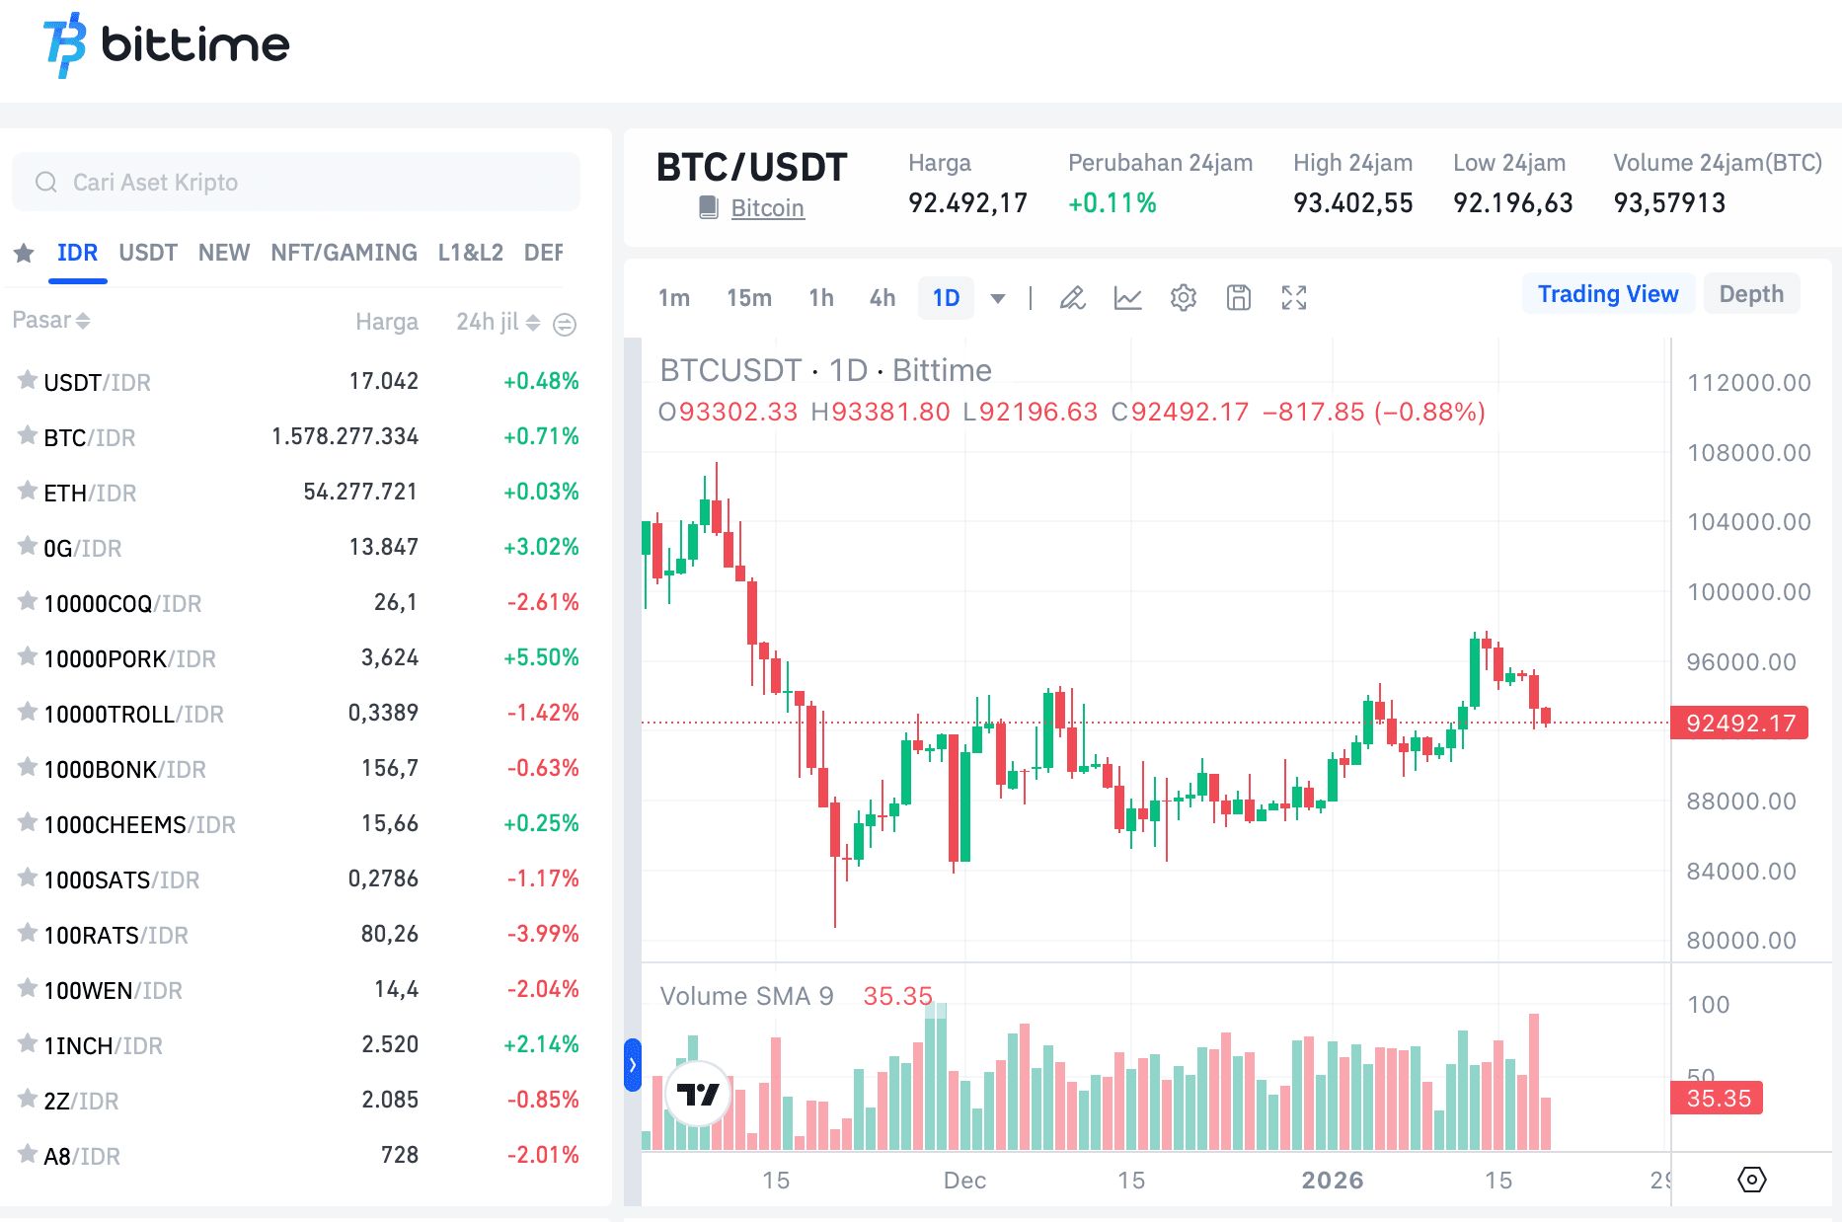Switch chart to Depth view

click(1751, 293)
